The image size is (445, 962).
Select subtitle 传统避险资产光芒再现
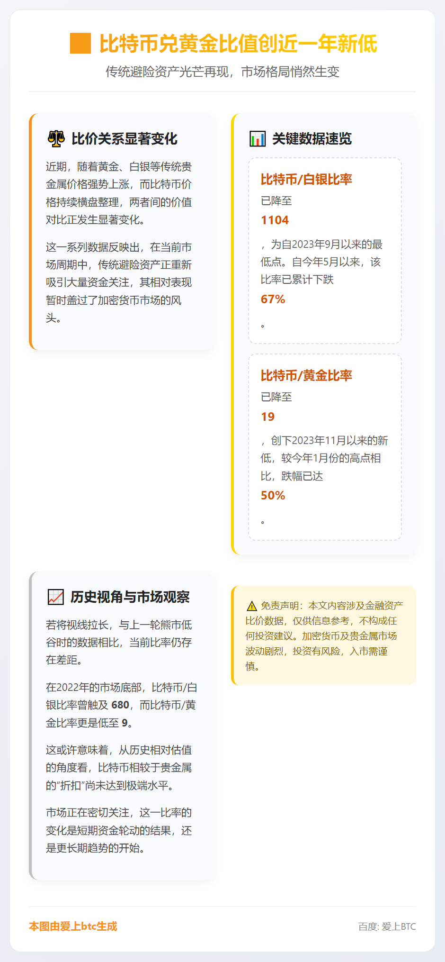[167, 72]
